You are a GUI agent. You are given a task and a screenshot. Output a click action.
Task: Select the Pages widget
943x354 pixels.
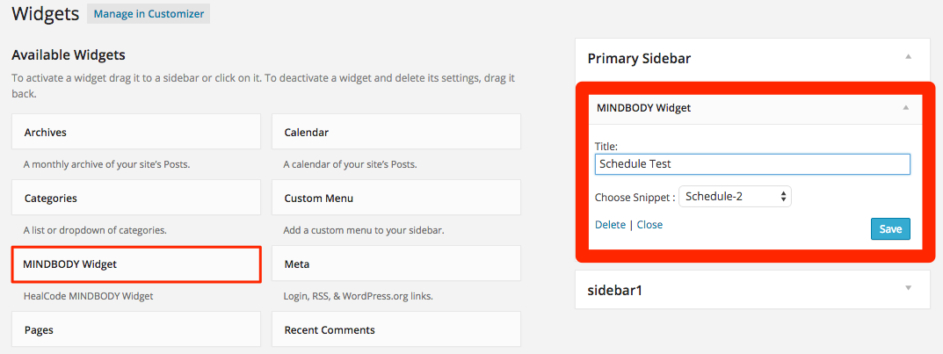pyautogui.click(x=136, y=329)
